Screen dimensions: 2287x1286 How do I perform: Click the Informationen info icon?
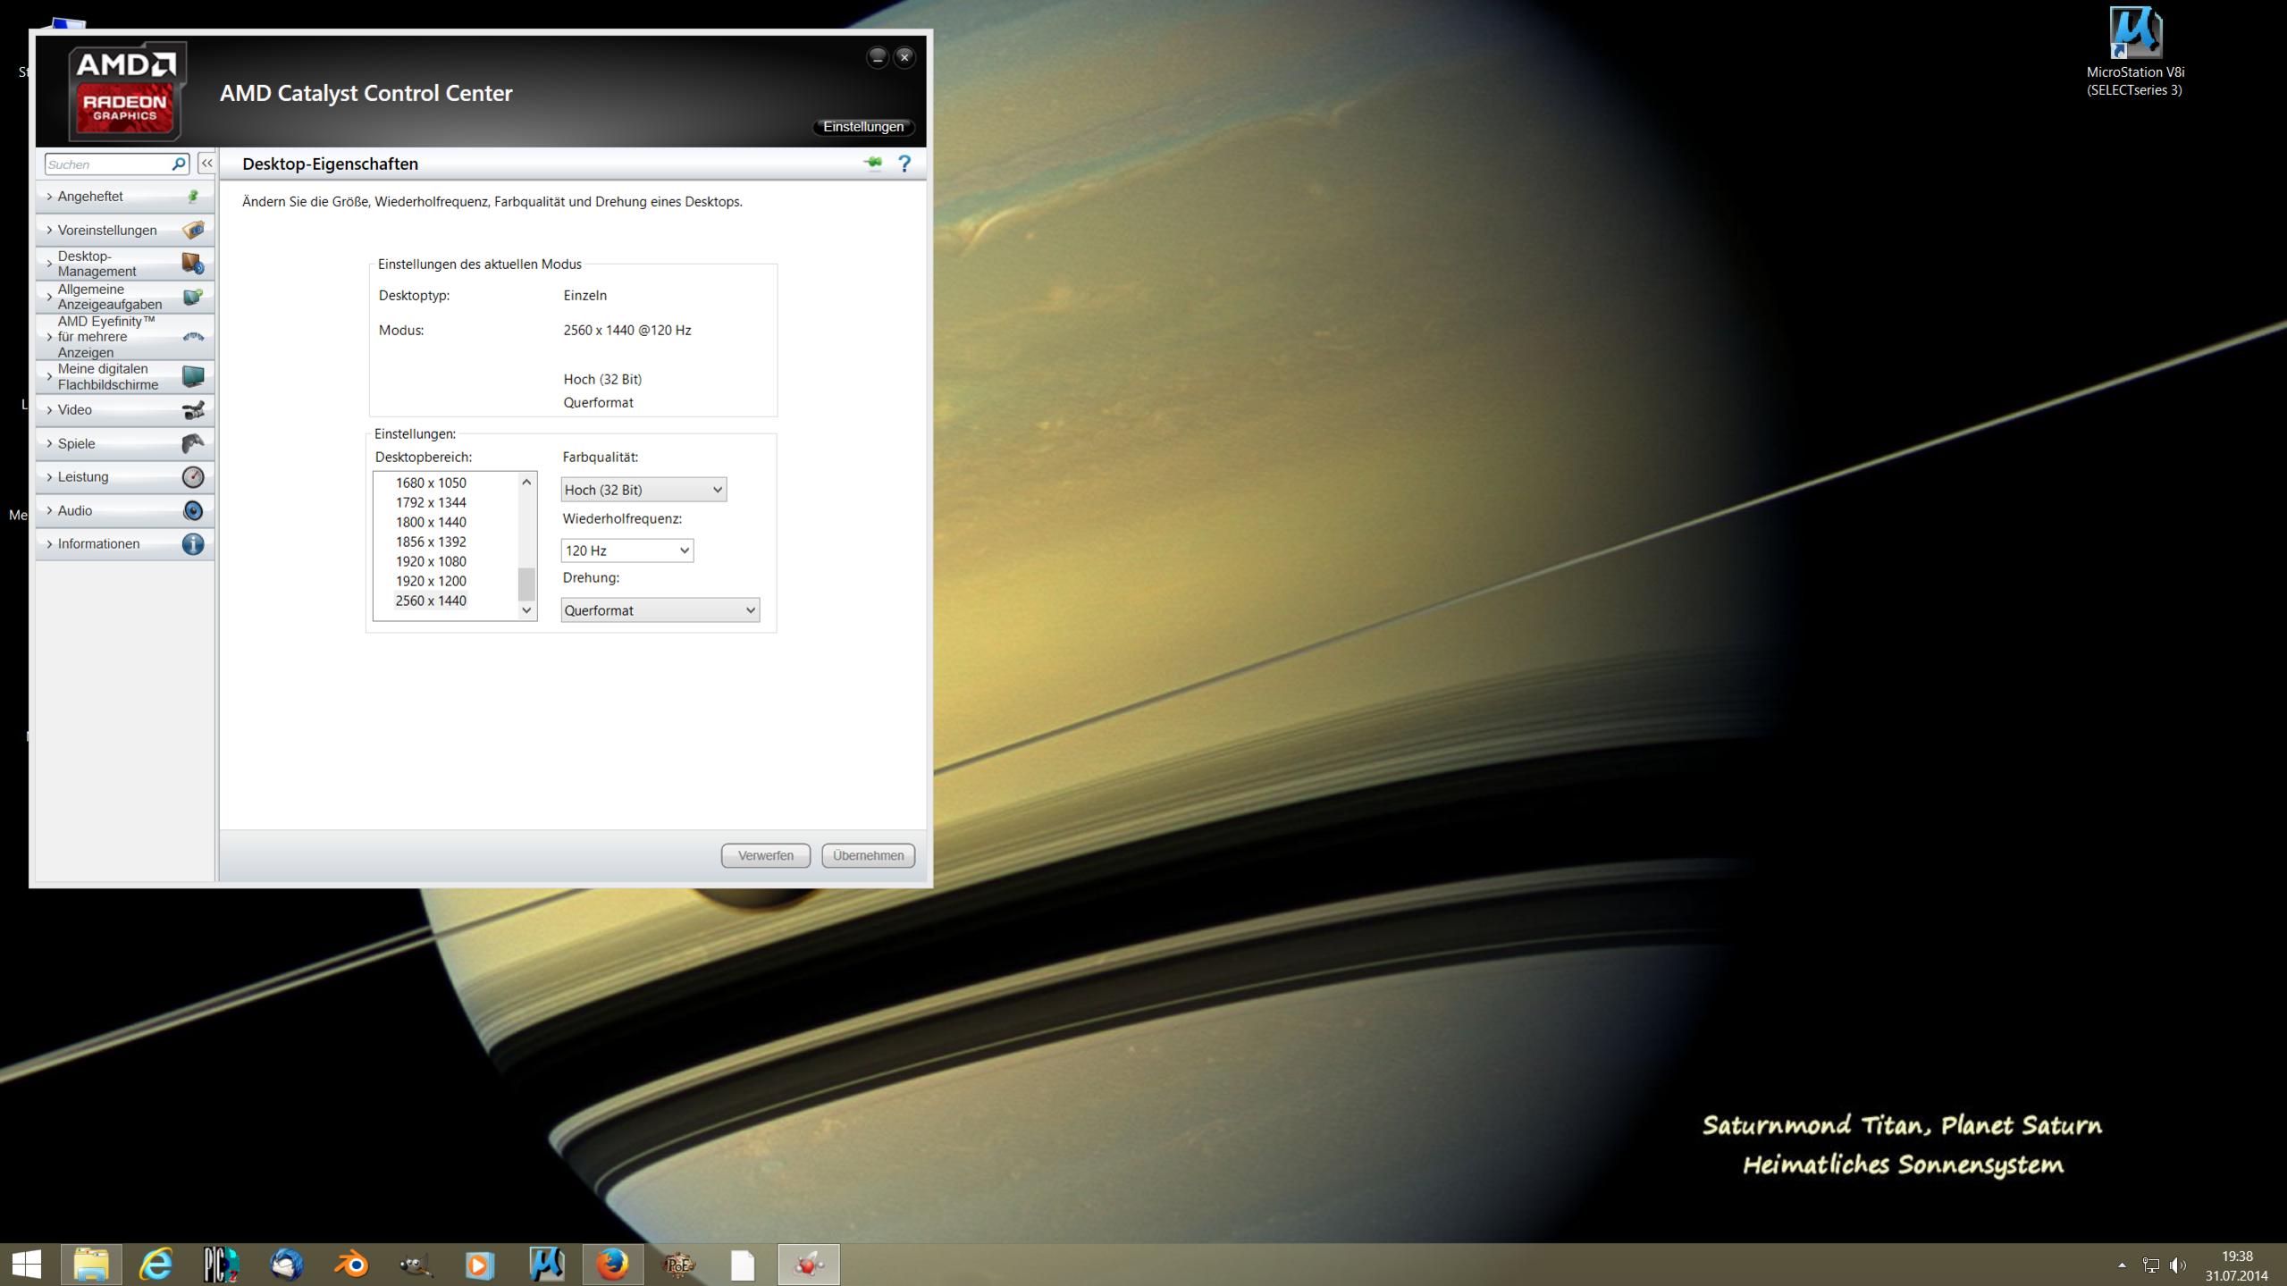click(192, 544)
